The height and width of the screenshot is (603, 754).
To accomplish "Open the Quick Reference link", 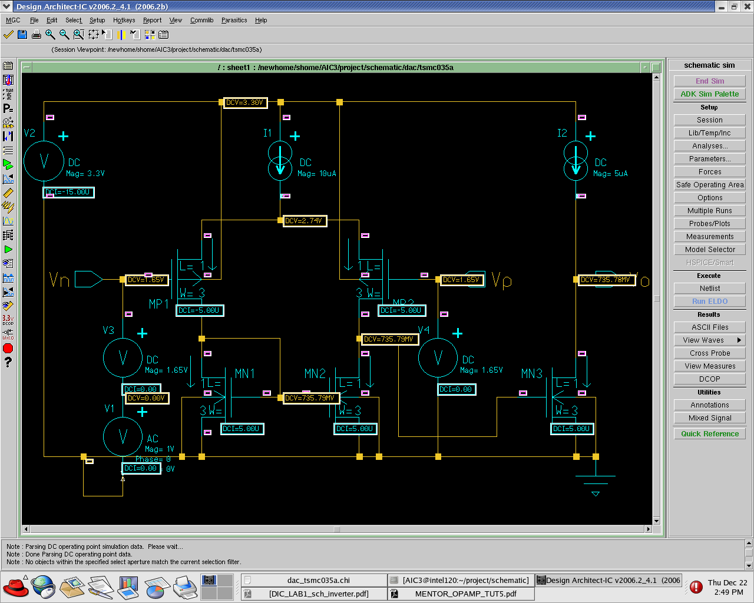I will click(709, 434).
